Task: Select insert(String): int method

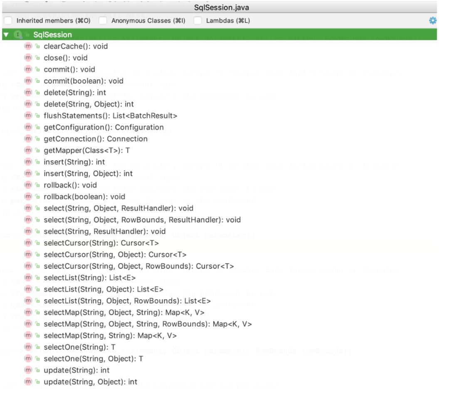Action: [74, 162]
